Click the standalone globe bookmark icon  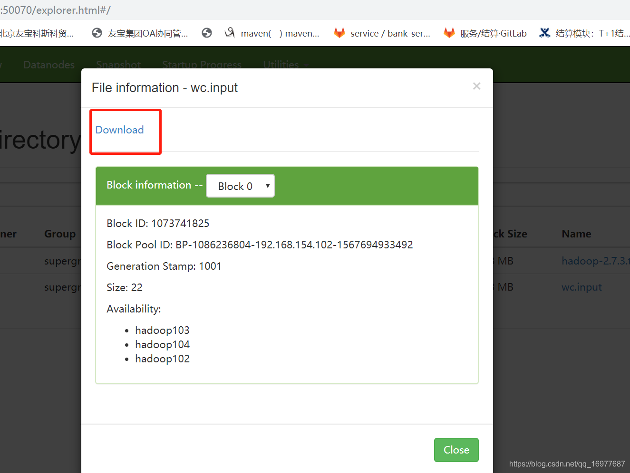207,33
